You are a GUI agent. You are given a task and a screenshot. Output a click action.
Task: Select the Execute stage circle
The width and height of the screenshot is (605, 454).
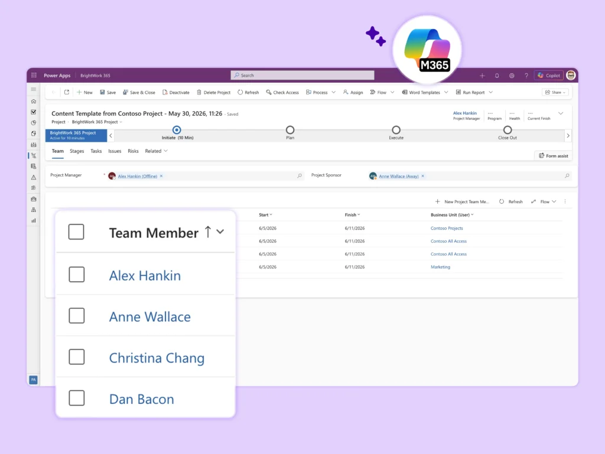click(x=396, y=130)
